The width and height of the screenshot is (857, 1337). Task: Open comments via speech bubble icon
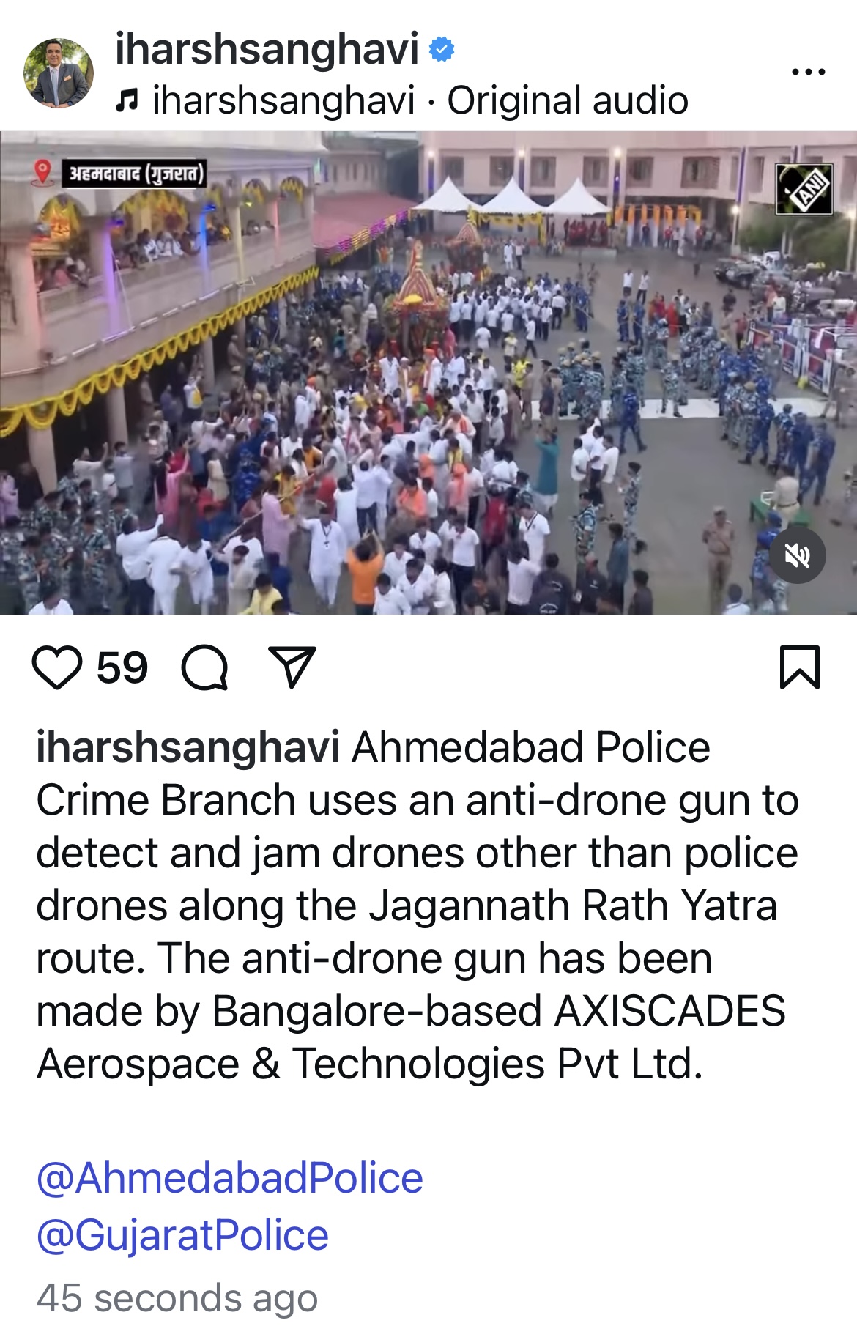pos(205,667)
